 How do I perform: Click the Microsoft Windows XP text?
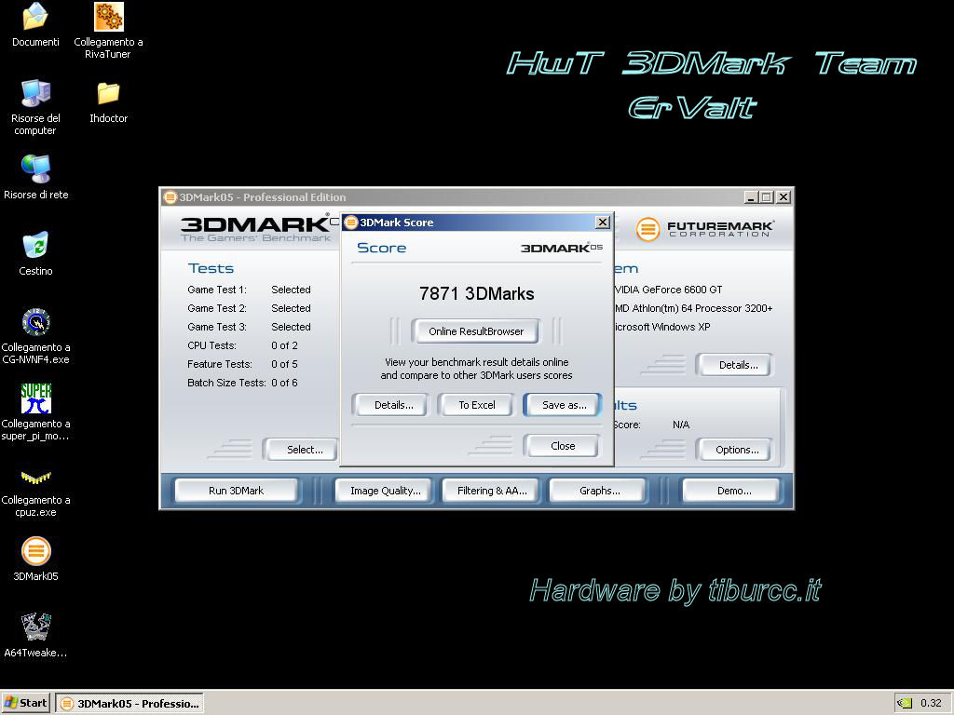662,327
